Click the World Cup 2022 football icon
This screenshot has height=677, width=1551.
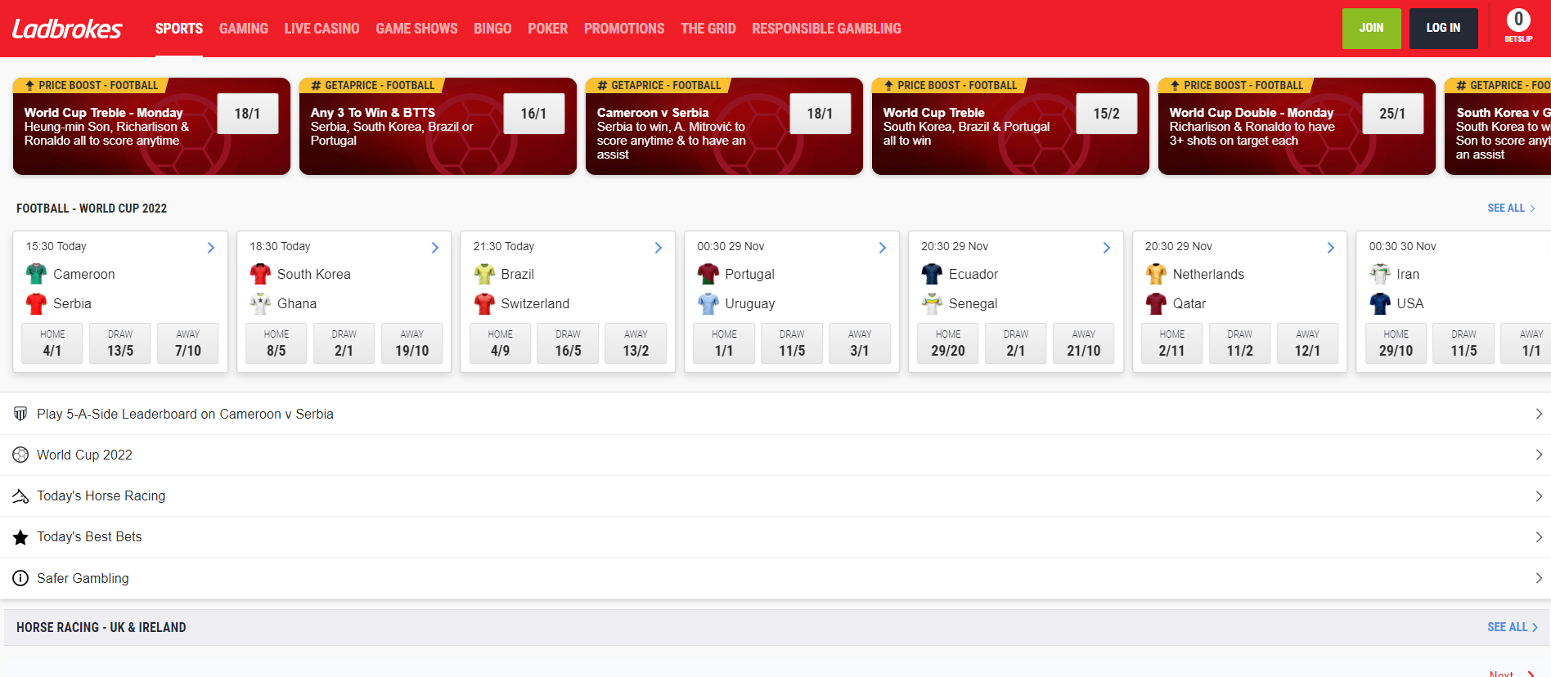[x=20, y=455]
